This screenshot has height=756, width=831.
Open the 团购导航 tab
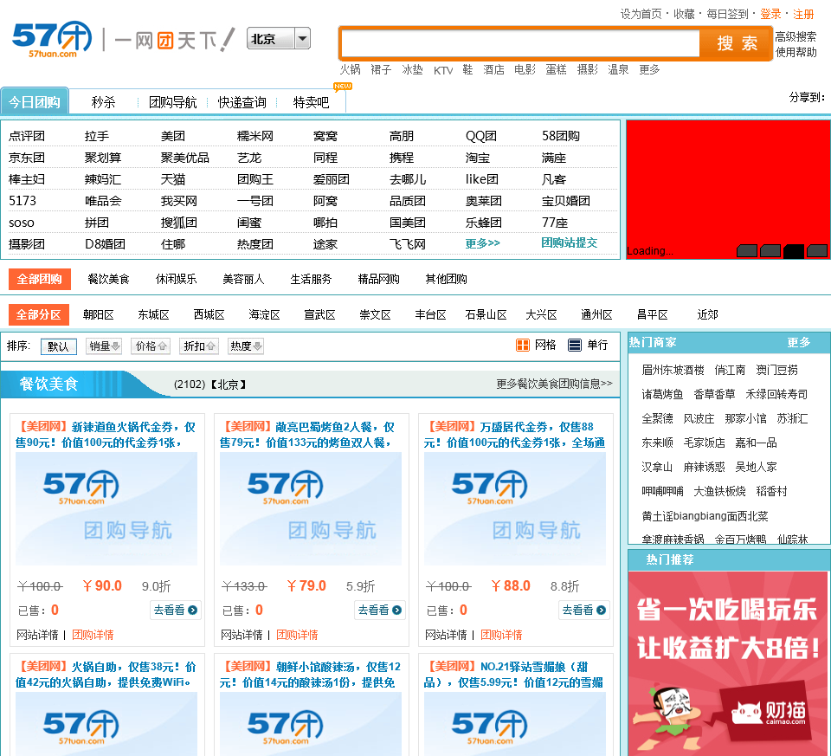tap(172, 102)
